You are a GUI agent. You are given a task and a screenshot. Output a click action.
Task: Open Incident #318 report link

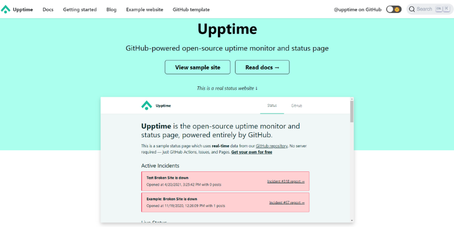point(286,182)
